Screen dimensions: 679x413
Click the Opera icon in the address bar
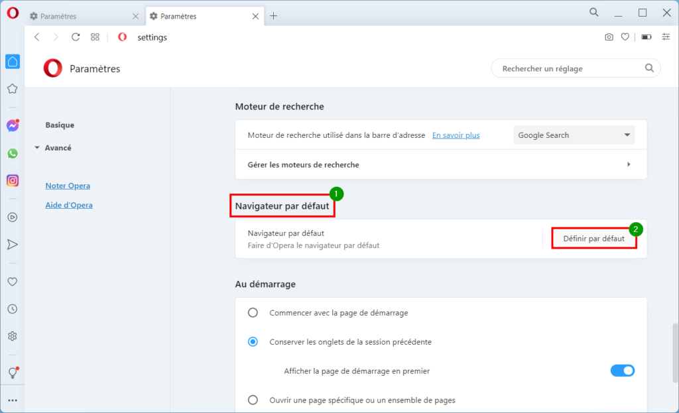123,37
